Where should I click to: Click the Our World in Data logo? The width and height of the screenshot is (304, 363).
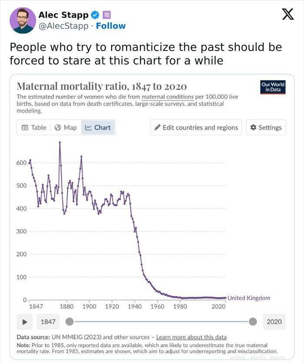click(x=273, y=87)
